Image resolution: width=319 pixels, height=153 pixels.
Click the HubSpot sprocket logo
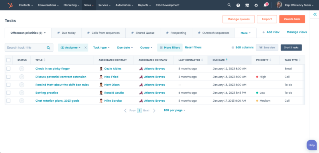tap(10, 5)
